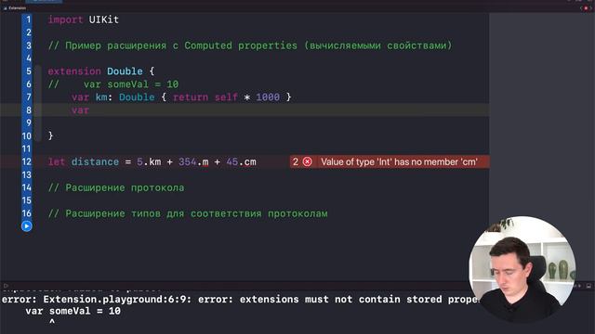Click the UIKit module name
595x334 pixels.
pos(103,19)
